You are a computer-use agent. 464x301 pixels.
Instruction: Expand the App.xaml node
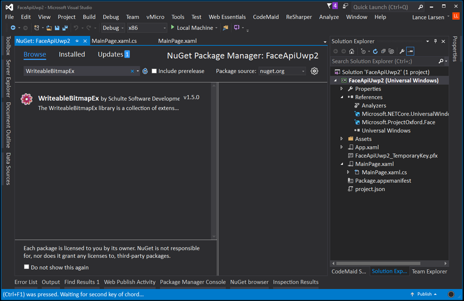point(342,147)
